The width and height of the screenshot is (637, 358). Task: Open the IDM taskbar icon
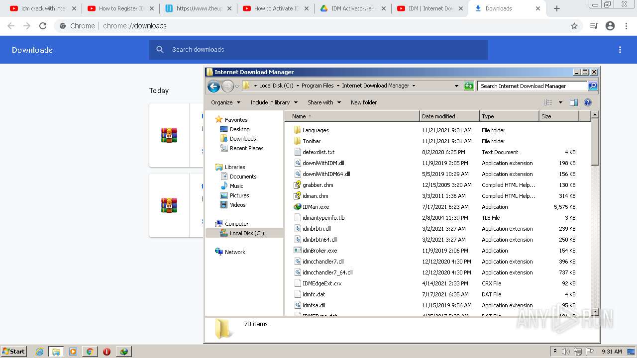click(x=123, y=352)
